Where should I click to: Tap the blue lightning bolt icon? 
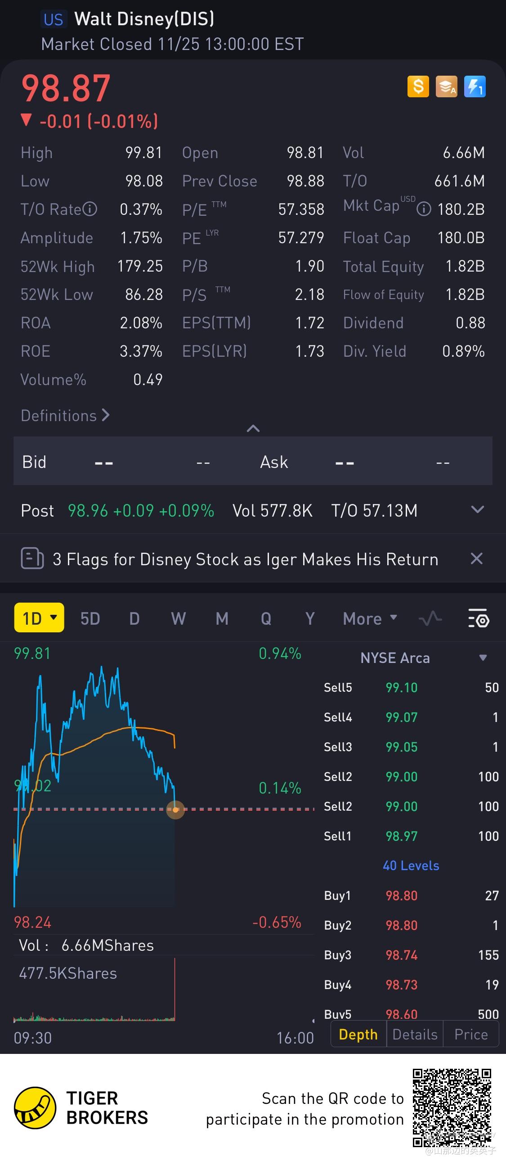coord(475,86)
